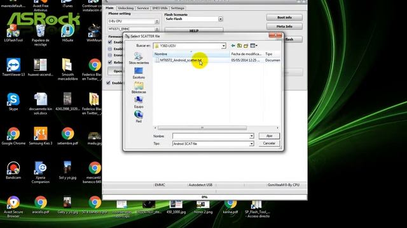The width and height of the screenshot is (407, 228).
Task: Launch the Skype desktop shortcut
Action: tap(13, 101)
